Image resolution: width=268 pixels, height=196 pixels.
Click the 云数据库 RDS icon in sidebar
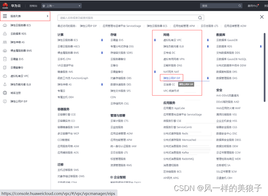(x=5, y=34)
